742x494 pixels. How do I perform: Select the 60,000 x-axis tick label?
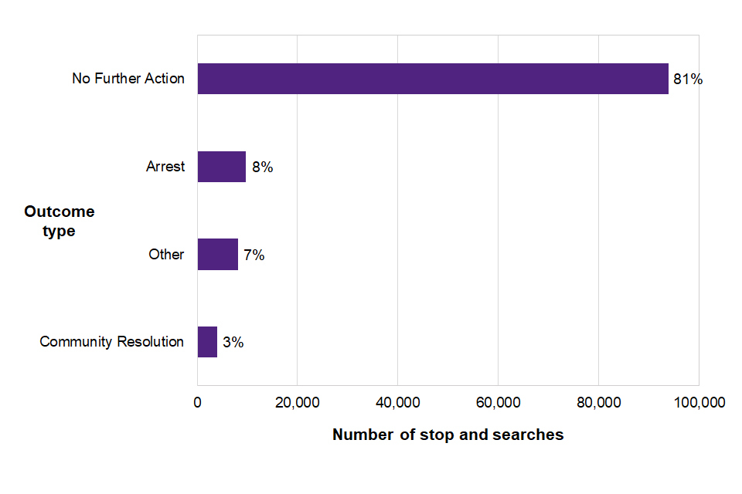[x=498, y=402]
